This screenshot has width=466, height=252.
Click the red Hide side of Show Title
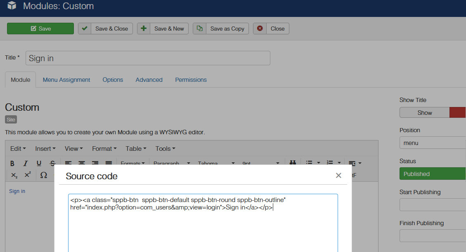click(x=457, y=112)
